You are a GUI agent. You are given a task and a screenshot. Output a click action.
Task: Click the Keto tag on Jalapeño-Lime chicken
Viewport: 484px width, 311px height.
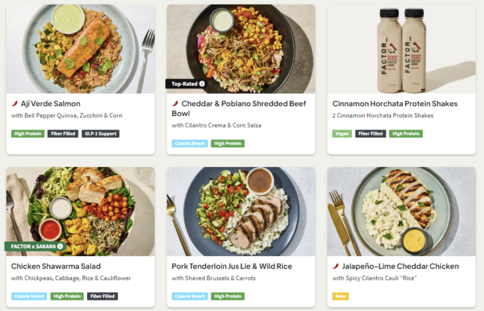(x=341, y=296)
